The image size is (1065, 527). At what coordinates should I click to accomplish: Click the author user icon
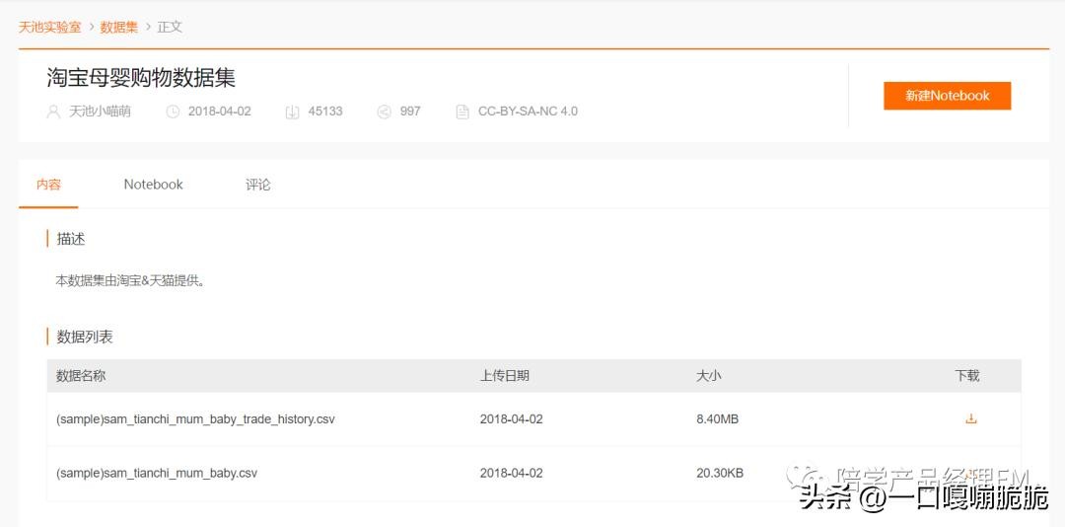tap(53, 112)
